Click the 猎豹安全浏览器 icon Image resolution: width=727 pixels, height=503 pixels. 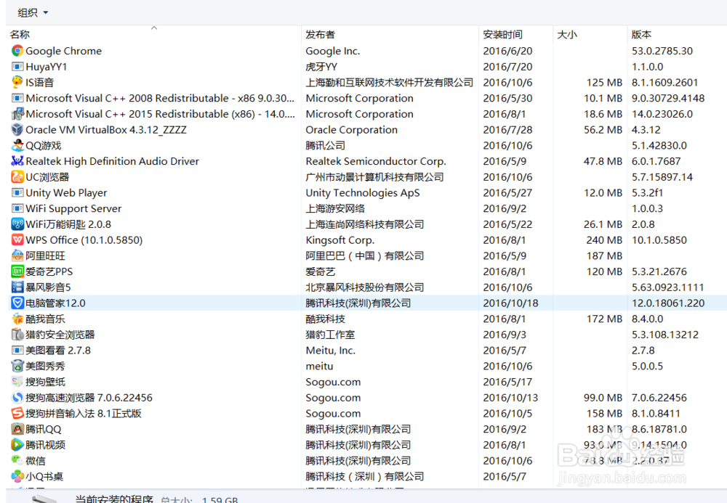[x=17, y=335]
